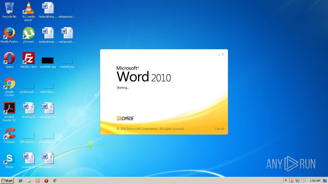Select the releasecent file on desktop
This screenshot has height=184, width=328.
[67, 12]
